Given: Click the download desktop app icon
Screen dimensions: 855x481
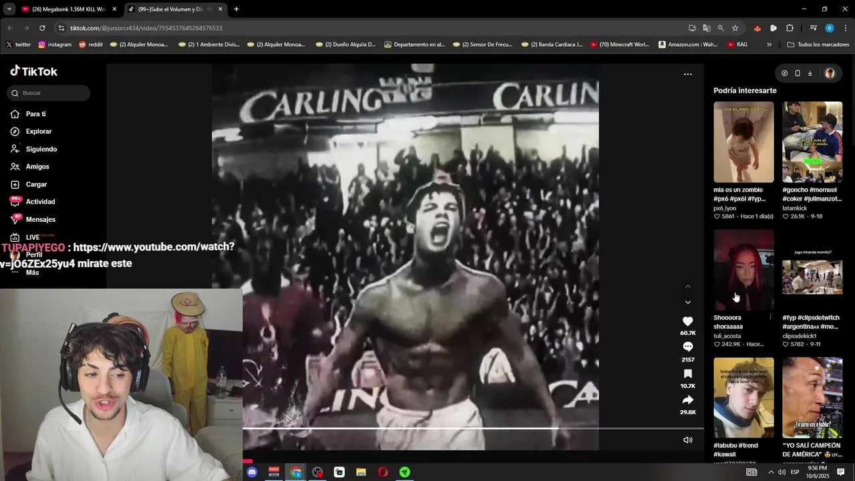Looking at the screenshot, I should (x=810, y=73).
